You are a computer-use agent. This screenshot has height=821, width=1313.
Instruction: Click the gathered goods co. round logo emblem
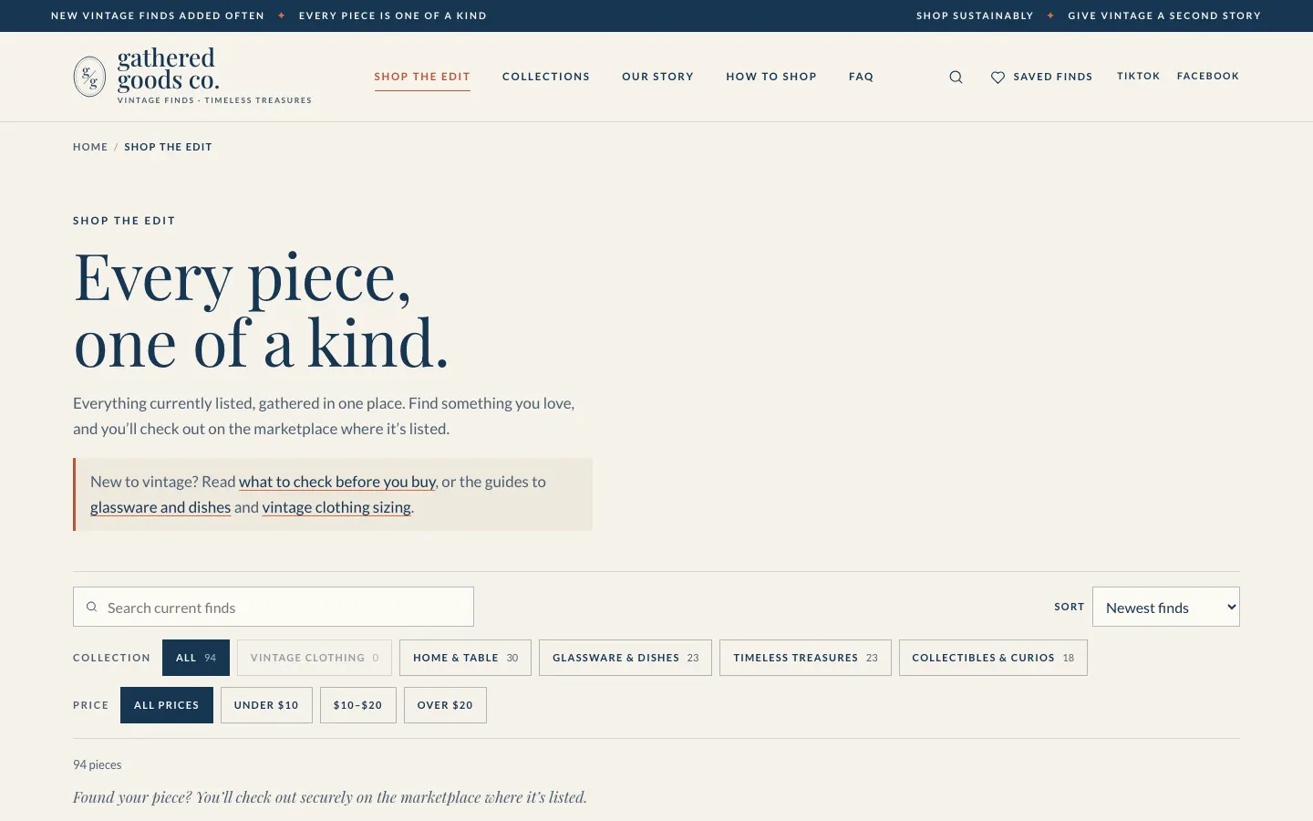click(89, 77)
